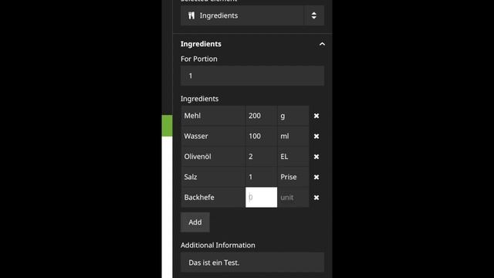Viewport: 494px width, 278px height.
Task: Focus the Backhefe amount field
Action: point(261,198)
